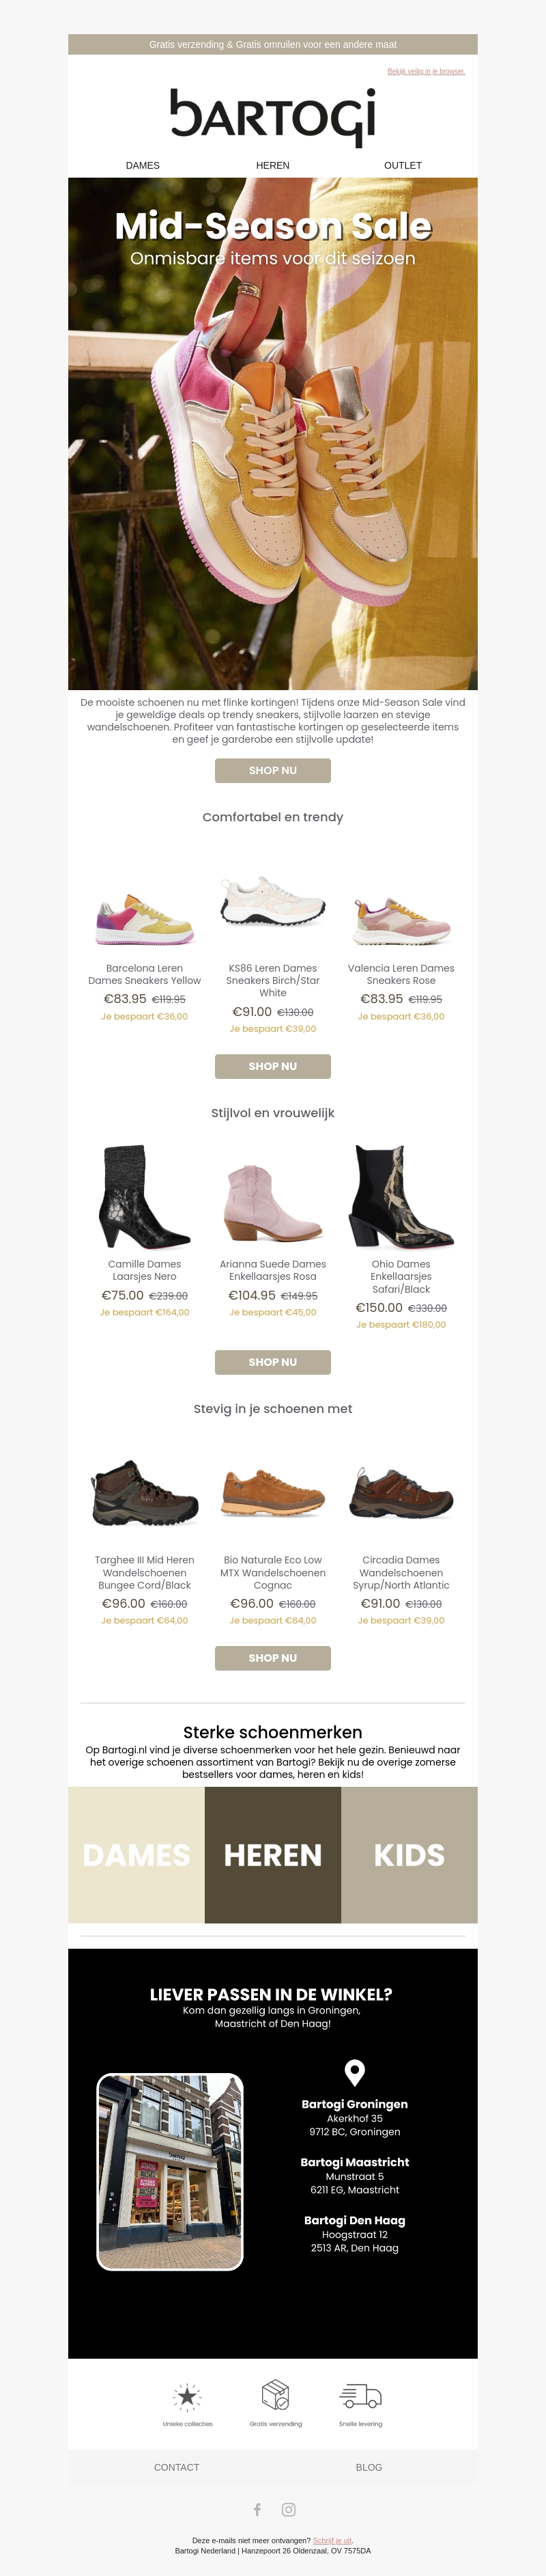
Task: Open the DAMES navigation menu item
Action: (143, 165)
